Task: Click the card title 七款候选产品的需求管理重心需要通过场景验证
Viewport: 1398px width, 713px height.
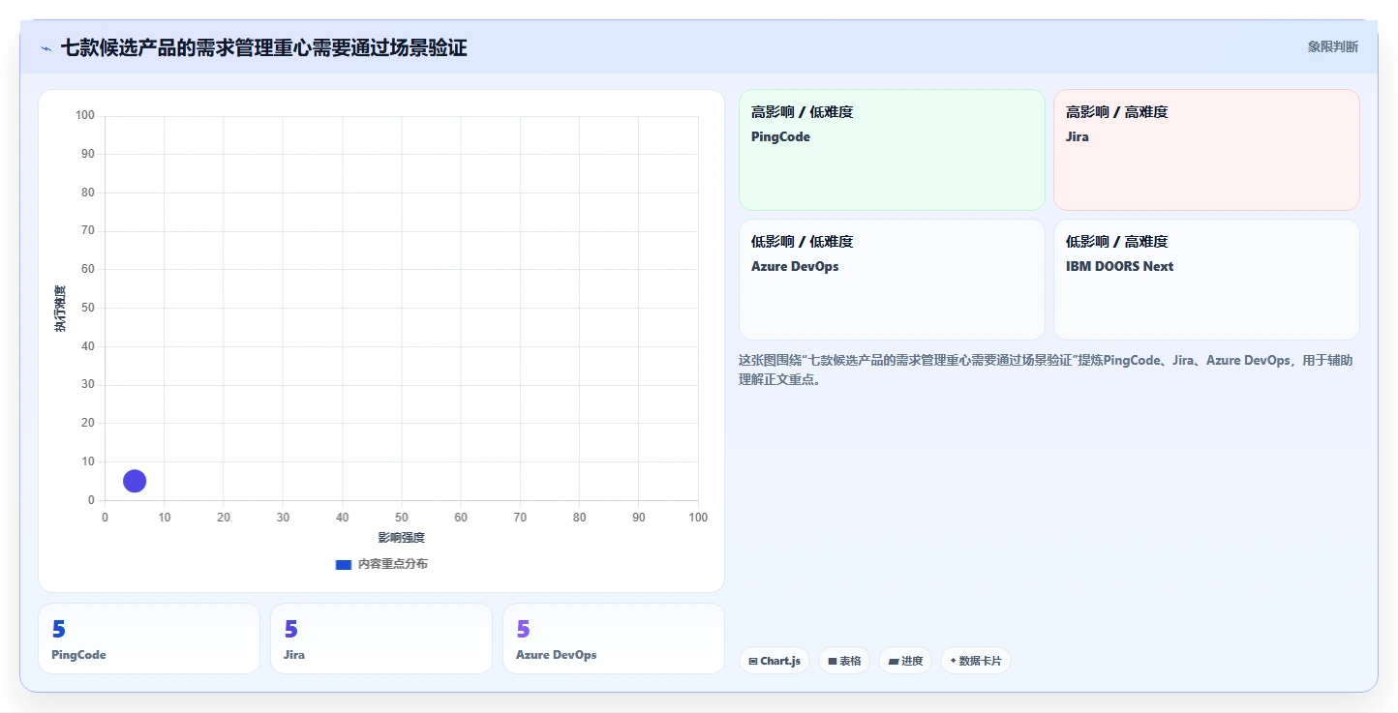Action: pos(264,47)
